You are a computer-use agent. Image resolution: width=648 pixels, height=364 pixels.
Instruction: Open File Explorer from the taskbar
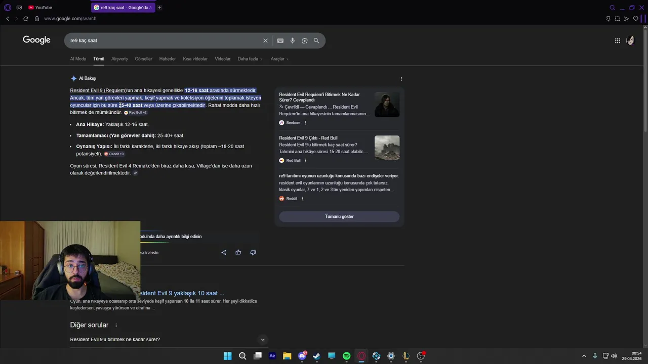[x=287, y=356]
